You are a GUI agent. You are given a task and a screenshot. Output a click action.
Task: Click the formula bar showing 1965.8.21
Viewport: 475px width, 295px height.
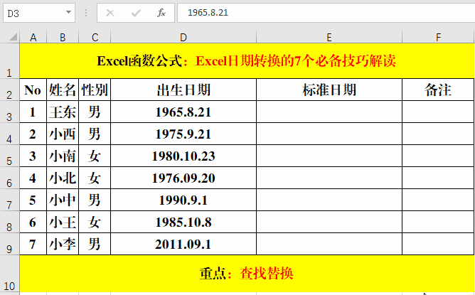click(x=326, y=13)
